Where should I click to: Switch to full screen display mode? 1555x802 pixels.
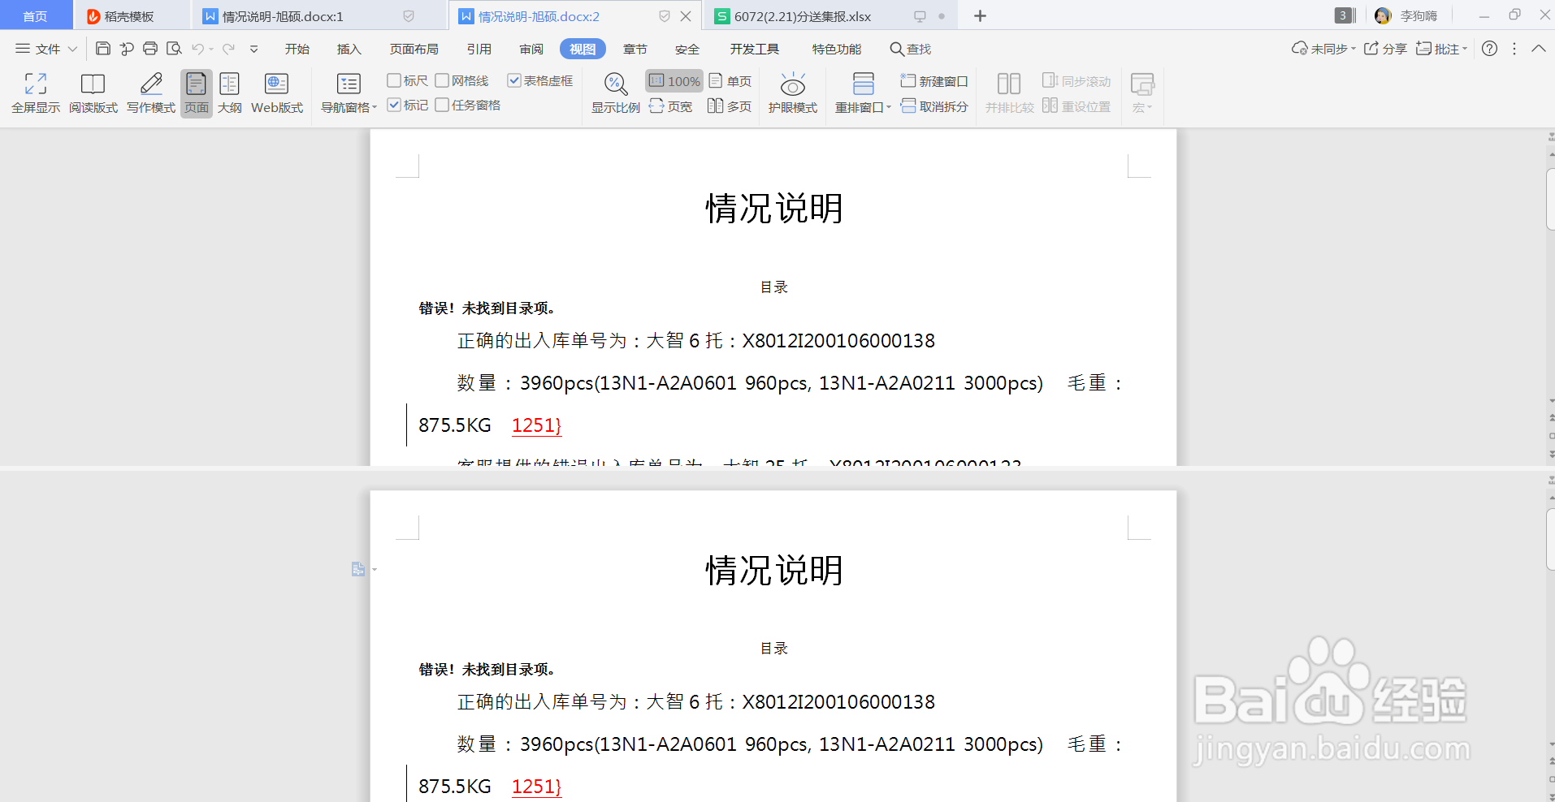(x=36, y=92)
